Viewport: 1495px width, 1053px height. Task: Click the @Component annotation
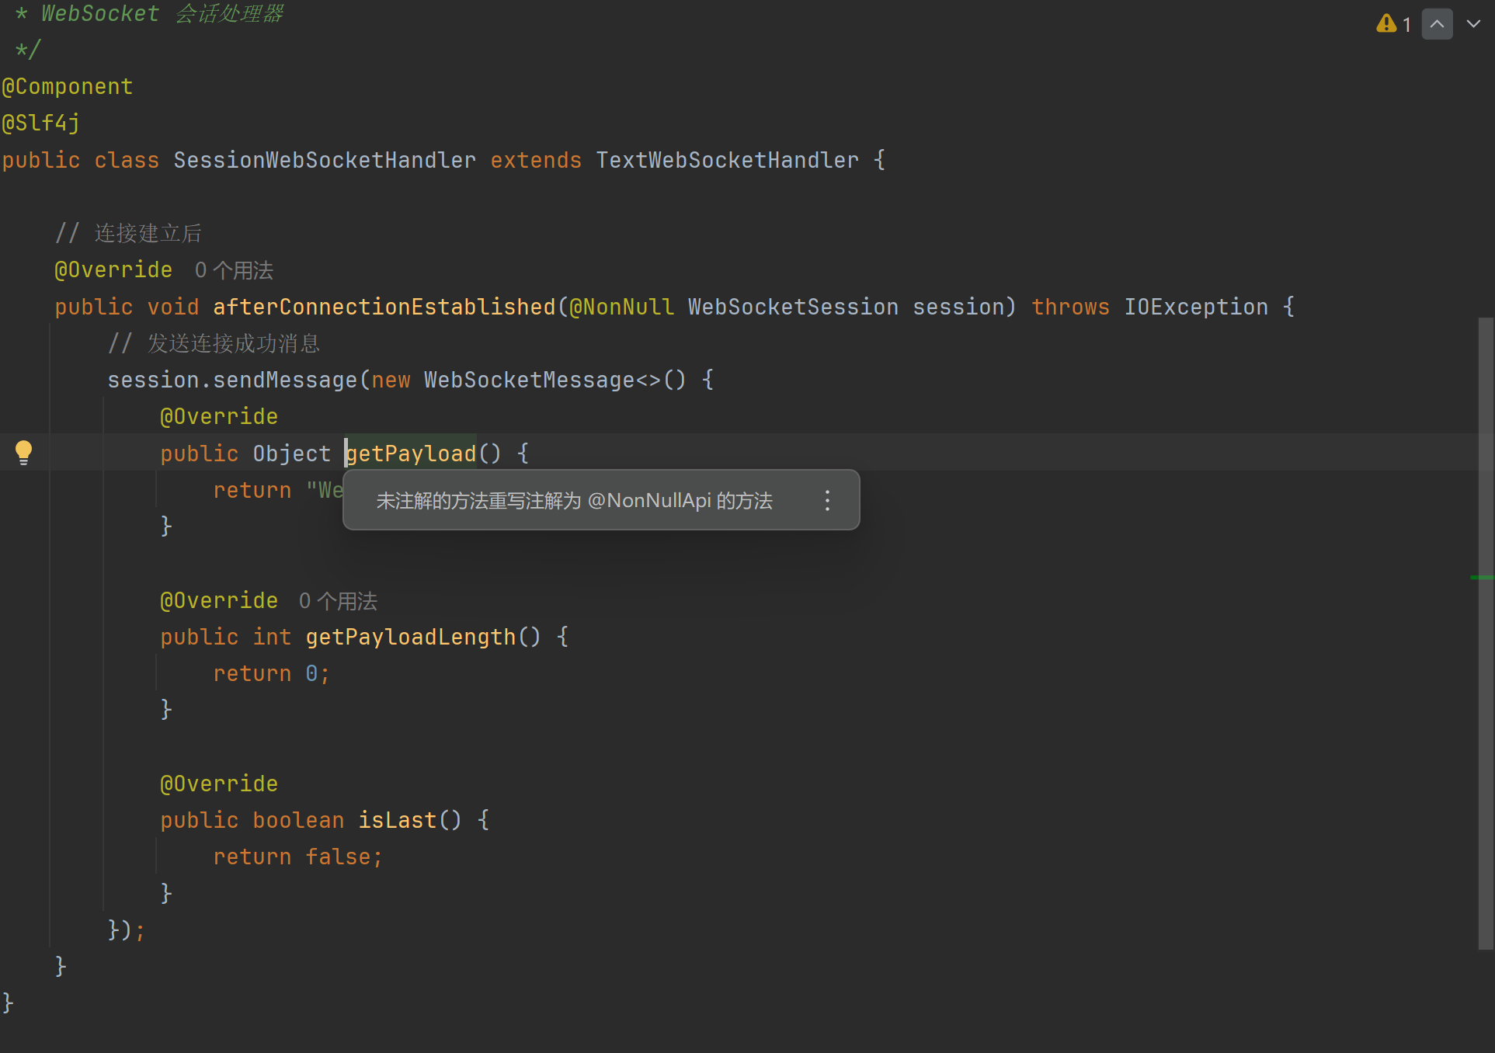coord(68,86)
